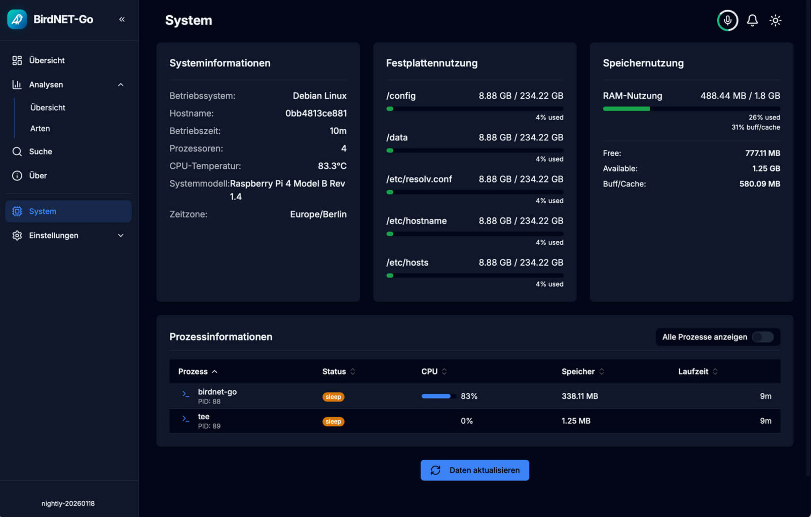This screenshot has height=517, width=811.
Task: Click the Übersicht dashboard grid icon
Action: [x=17, y=60]
